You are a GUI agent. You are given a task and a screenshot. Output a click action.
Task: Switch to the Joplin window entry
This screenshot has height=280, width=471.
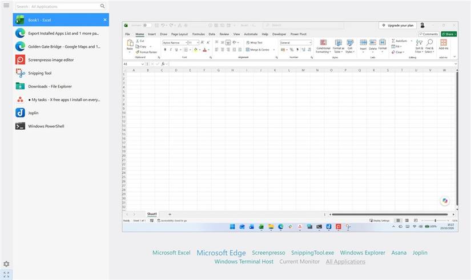[x=61, y=113]
